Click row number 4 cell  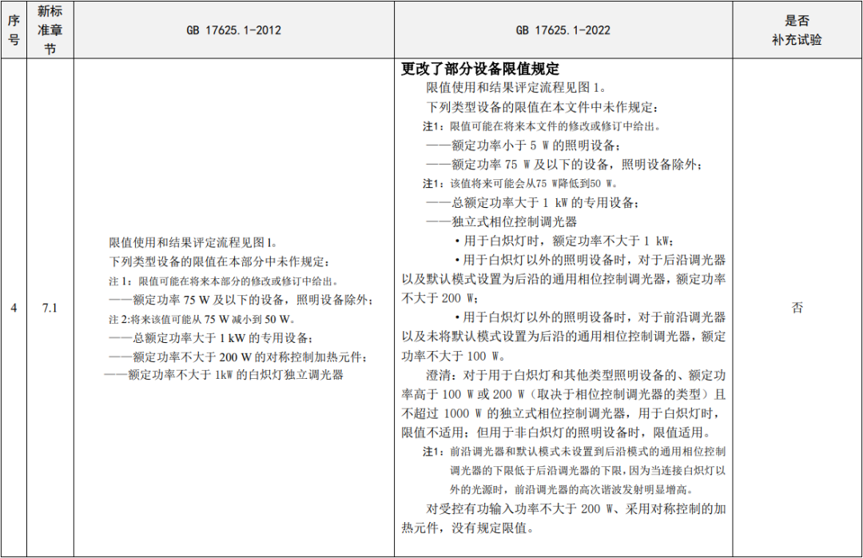[14, 308]
